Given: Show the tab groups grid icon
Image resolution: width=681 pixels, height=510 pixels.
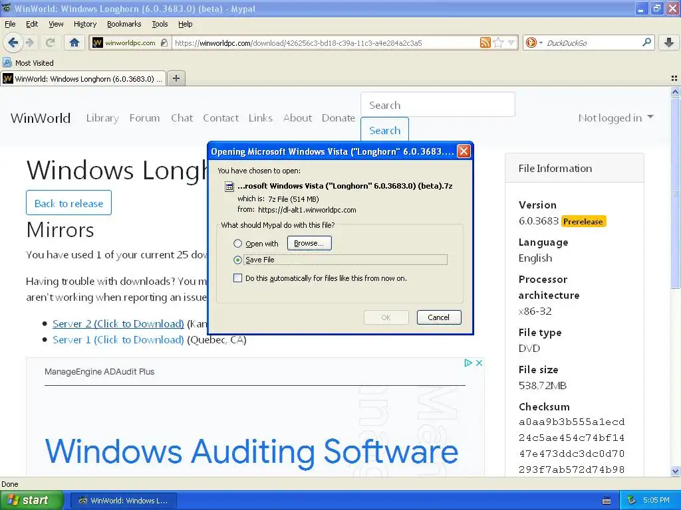Looking at the screenshot, I should (x=674, y=78).
